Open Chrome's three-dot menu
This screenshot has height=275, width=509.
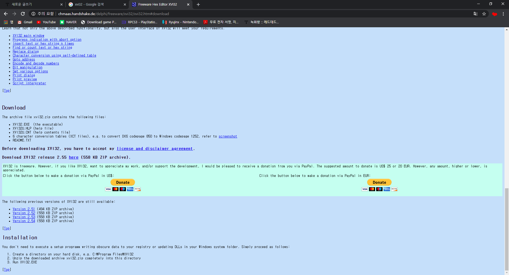click(x=503, y=14)
